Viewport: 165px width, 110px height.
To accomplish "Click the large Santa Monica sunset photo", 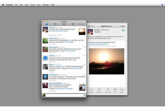I will 107,61.
